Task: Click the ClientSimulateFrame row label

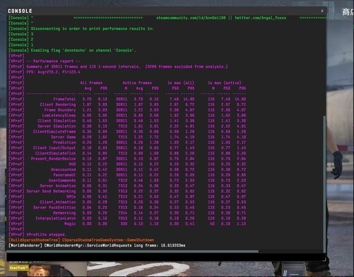Action: (x=54, y=131)
